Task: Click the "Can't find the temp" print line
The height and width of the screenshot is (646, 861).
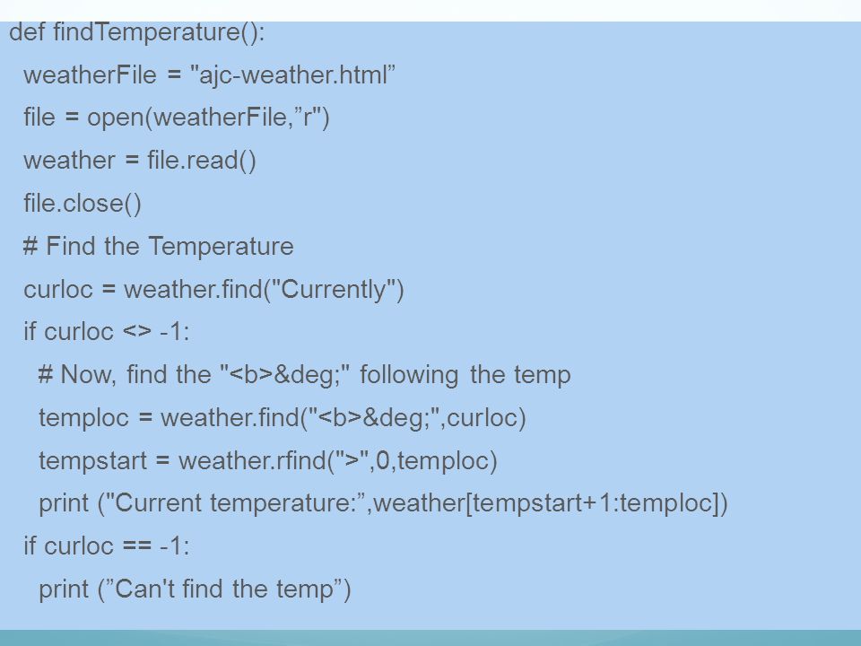Action: coord(195,589)
